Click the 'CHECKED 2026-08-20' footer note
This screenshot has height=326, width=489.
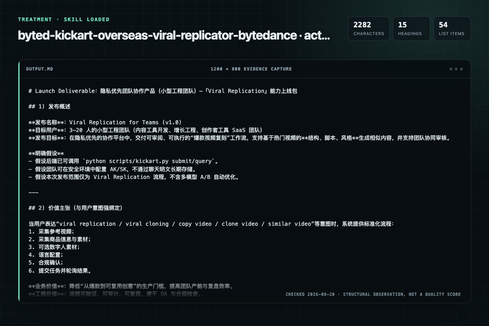pyautogui.click(x=373, y=294)
